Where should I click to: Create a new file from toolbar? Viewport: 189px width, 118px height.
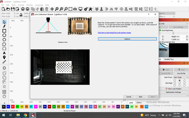pos(4,9)
